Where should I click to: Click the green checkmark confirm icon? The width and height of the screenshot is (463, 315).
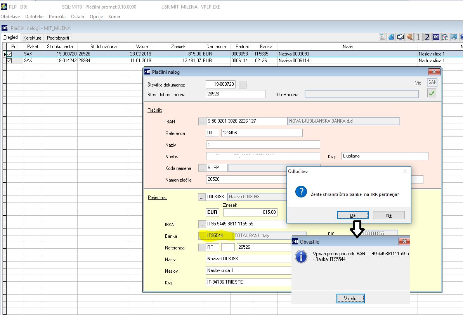431,93
